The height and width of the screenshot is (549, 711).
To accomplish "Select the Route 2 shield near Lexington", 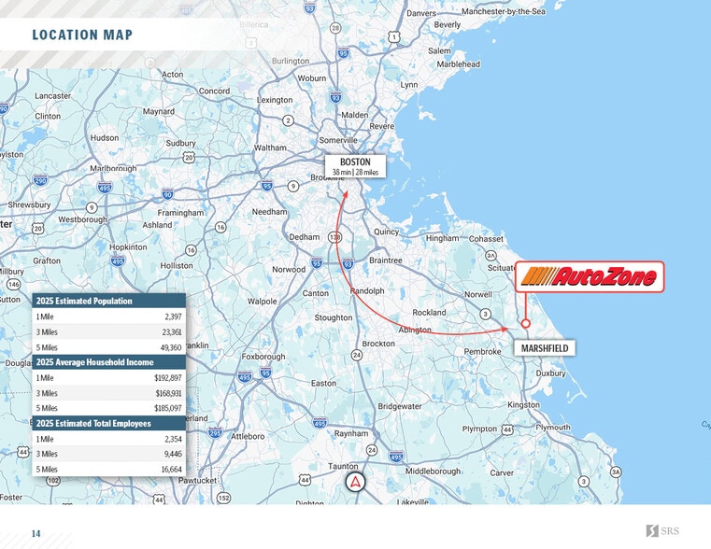I will pyautogui.click(x=288, y=120).
